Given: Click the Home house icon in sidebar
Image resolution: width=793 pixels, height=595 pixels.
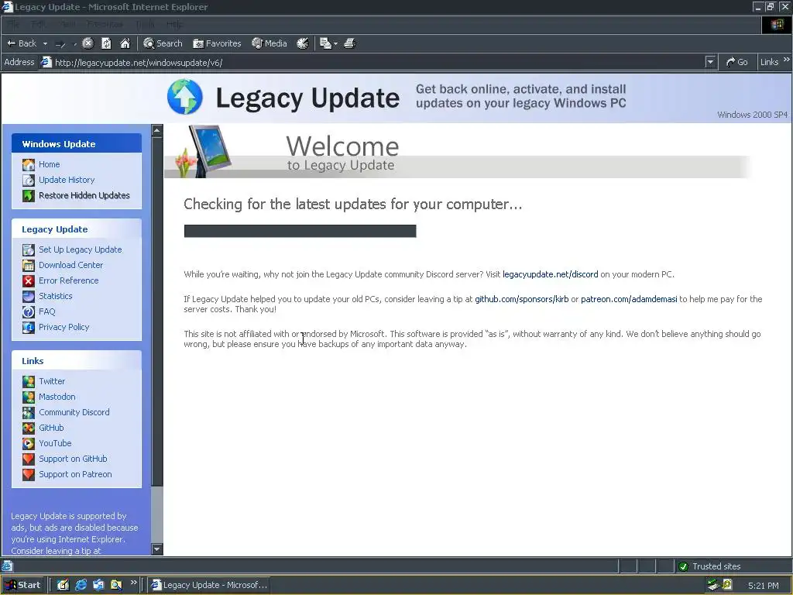Looking at the screenshot, I should (x=29, y=164).
